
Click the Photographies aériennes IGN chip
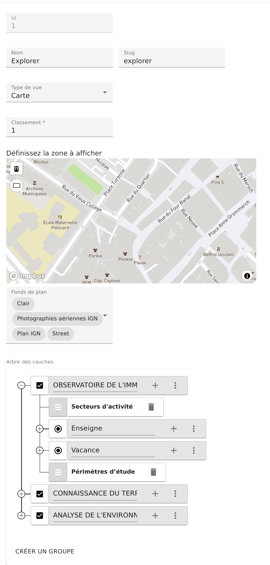click(x=57, y=318)
